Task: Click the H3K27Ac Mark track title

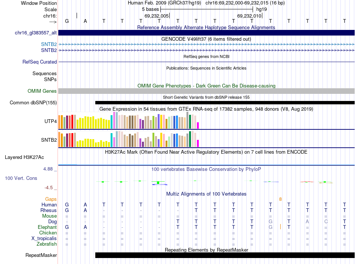Action: (206, 152)
